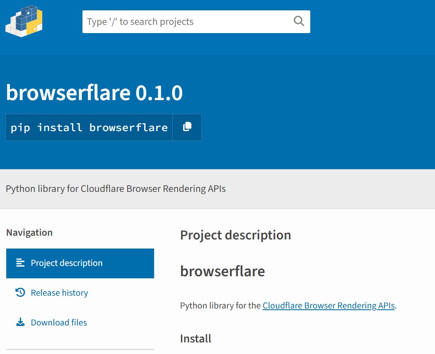Copy pip install command to clipboard

point(187,127)
